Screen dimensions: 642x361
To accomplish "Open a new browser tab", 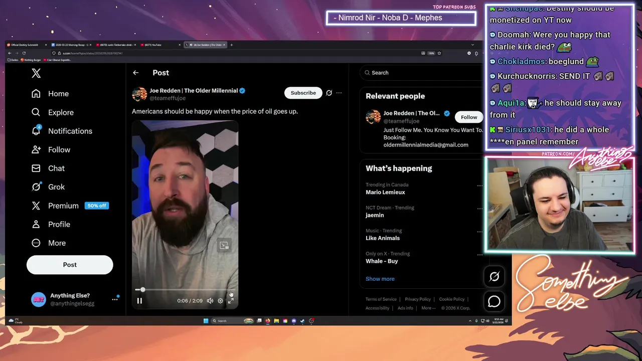I will click(231, 45).
